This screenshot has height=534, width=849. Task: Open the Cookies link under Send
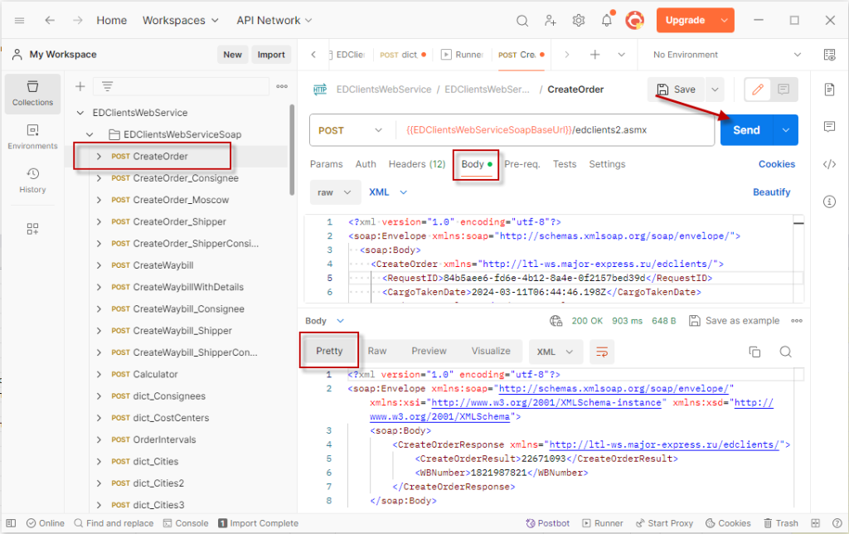[x=776, y=164]
